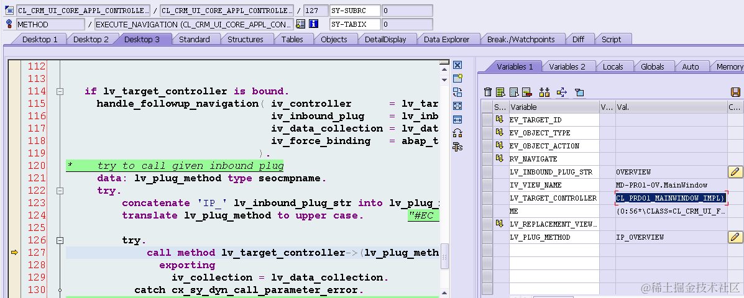Screen dimensions: 744x298
Task: Switch to the Memory tab
Action: (x=729, y=67)
